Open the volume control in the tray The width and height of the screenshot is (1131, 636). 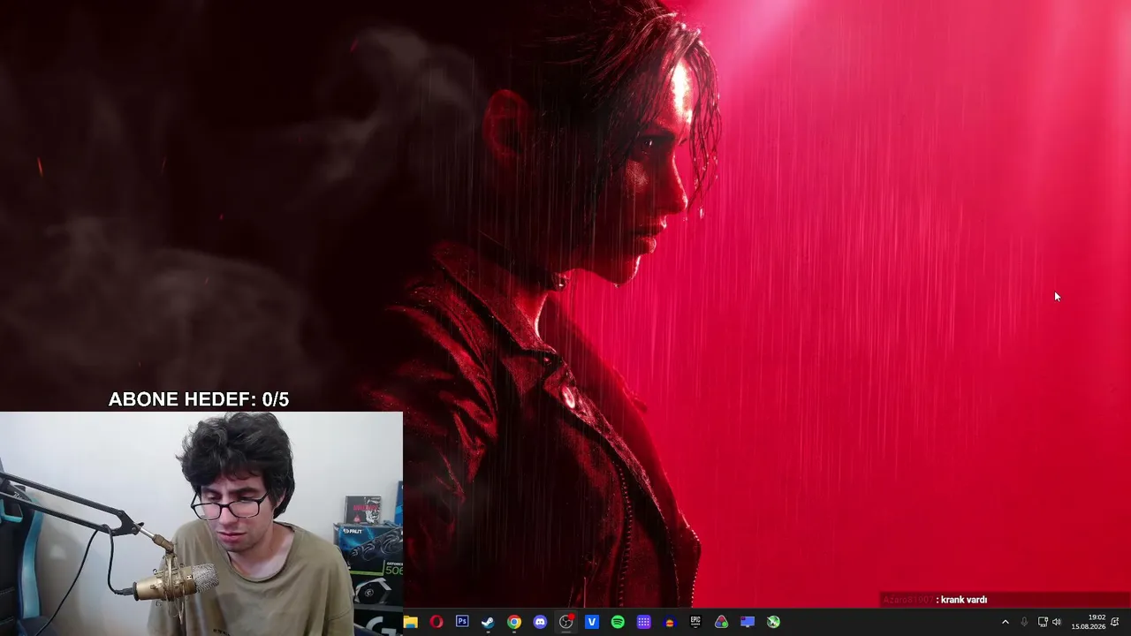[1057, 622]
